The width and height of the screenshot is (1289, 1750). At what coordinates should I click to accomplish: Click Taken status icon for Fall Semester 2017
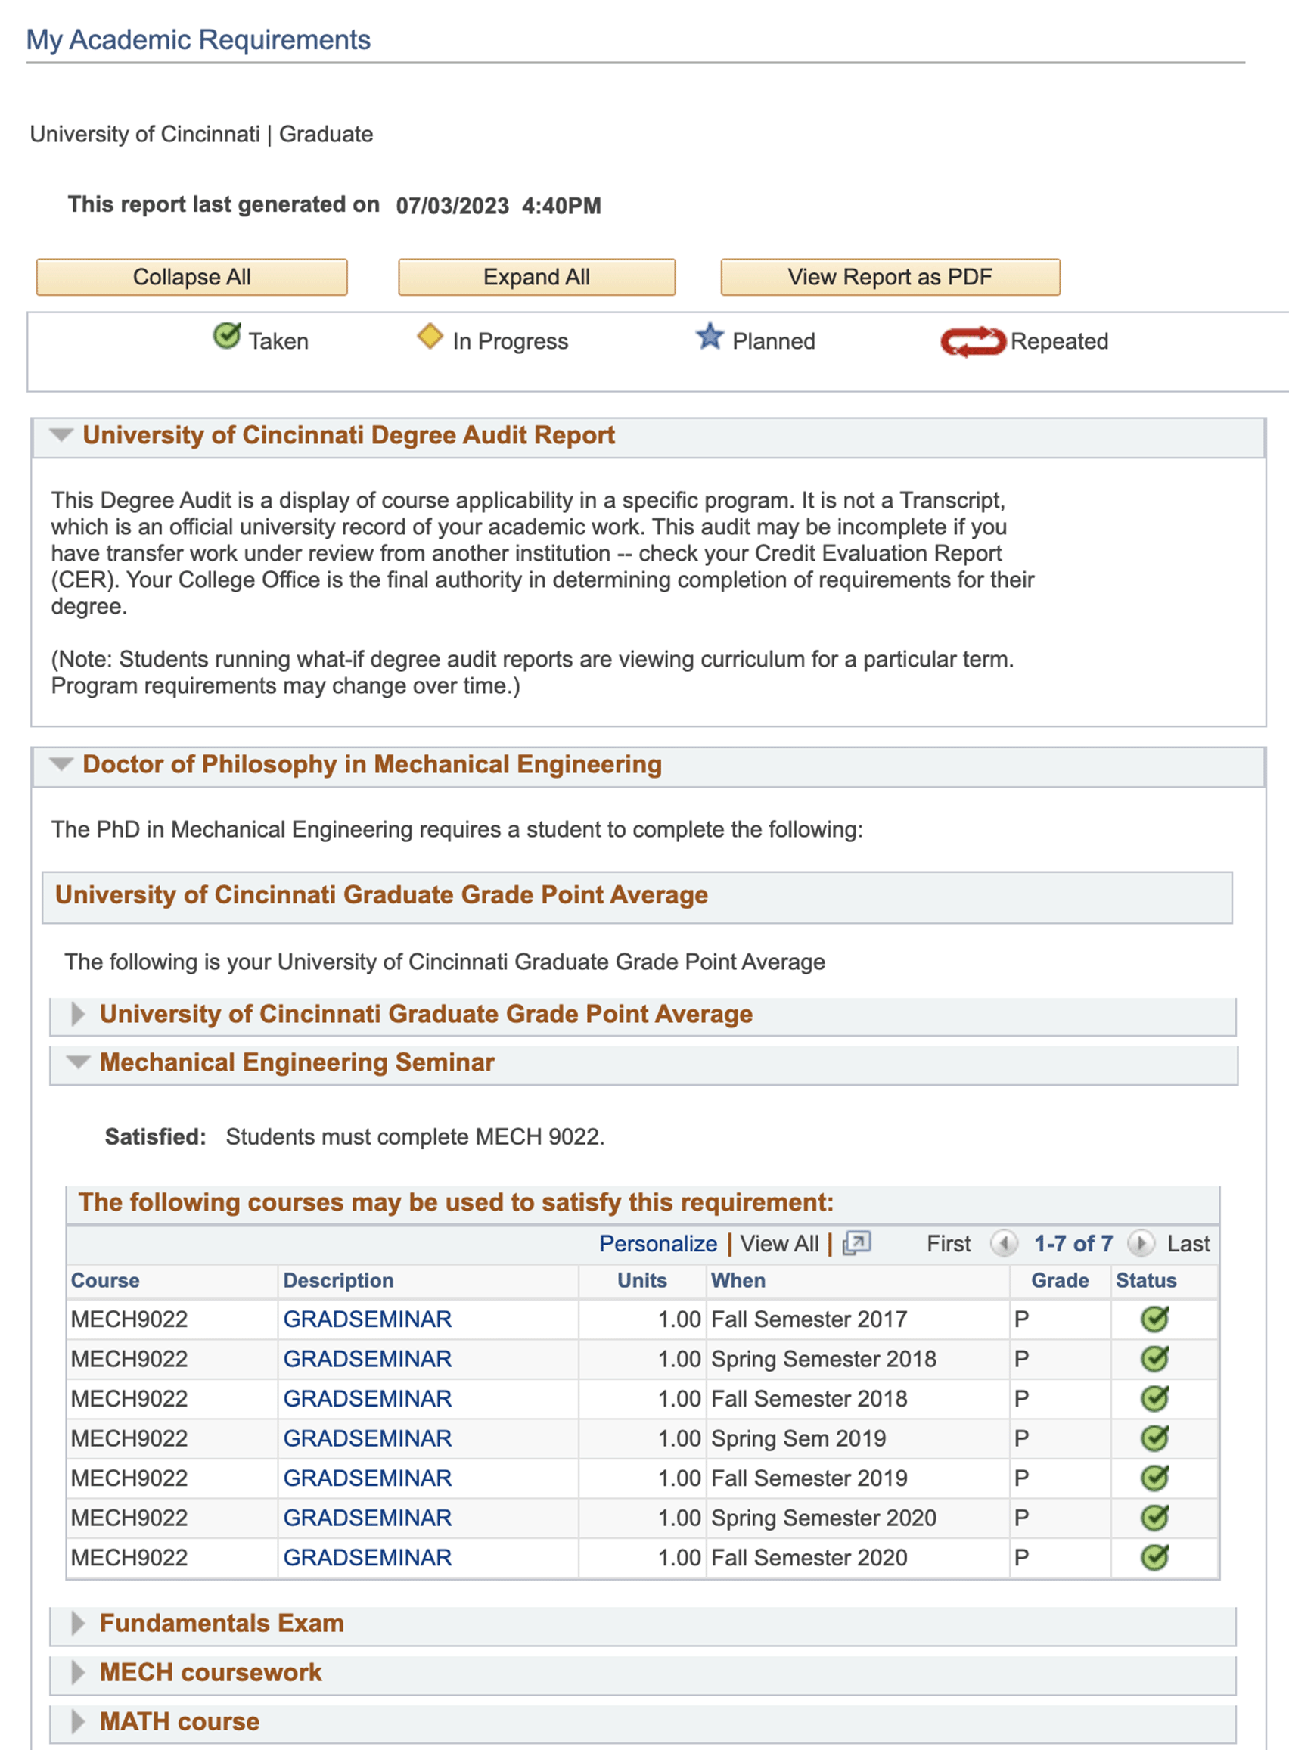click(1154, 1319)
